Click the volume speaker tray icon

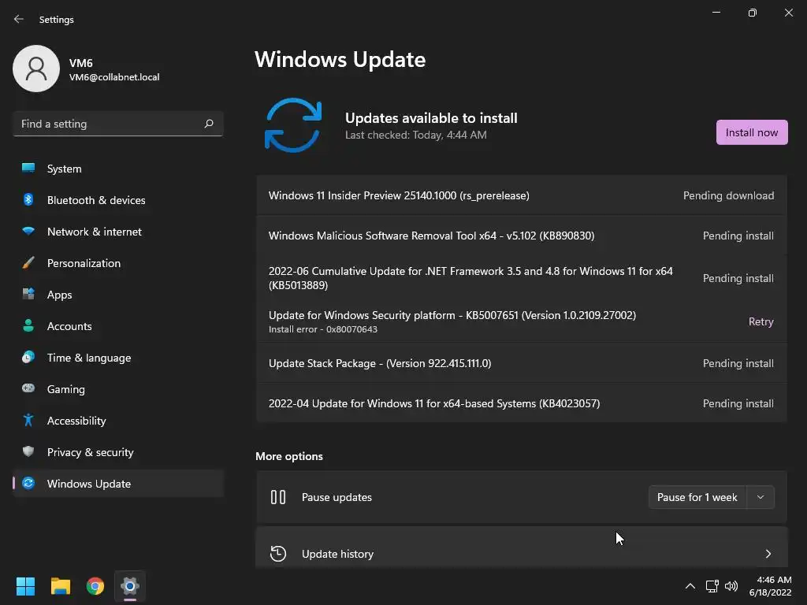(x=731, y=586)
